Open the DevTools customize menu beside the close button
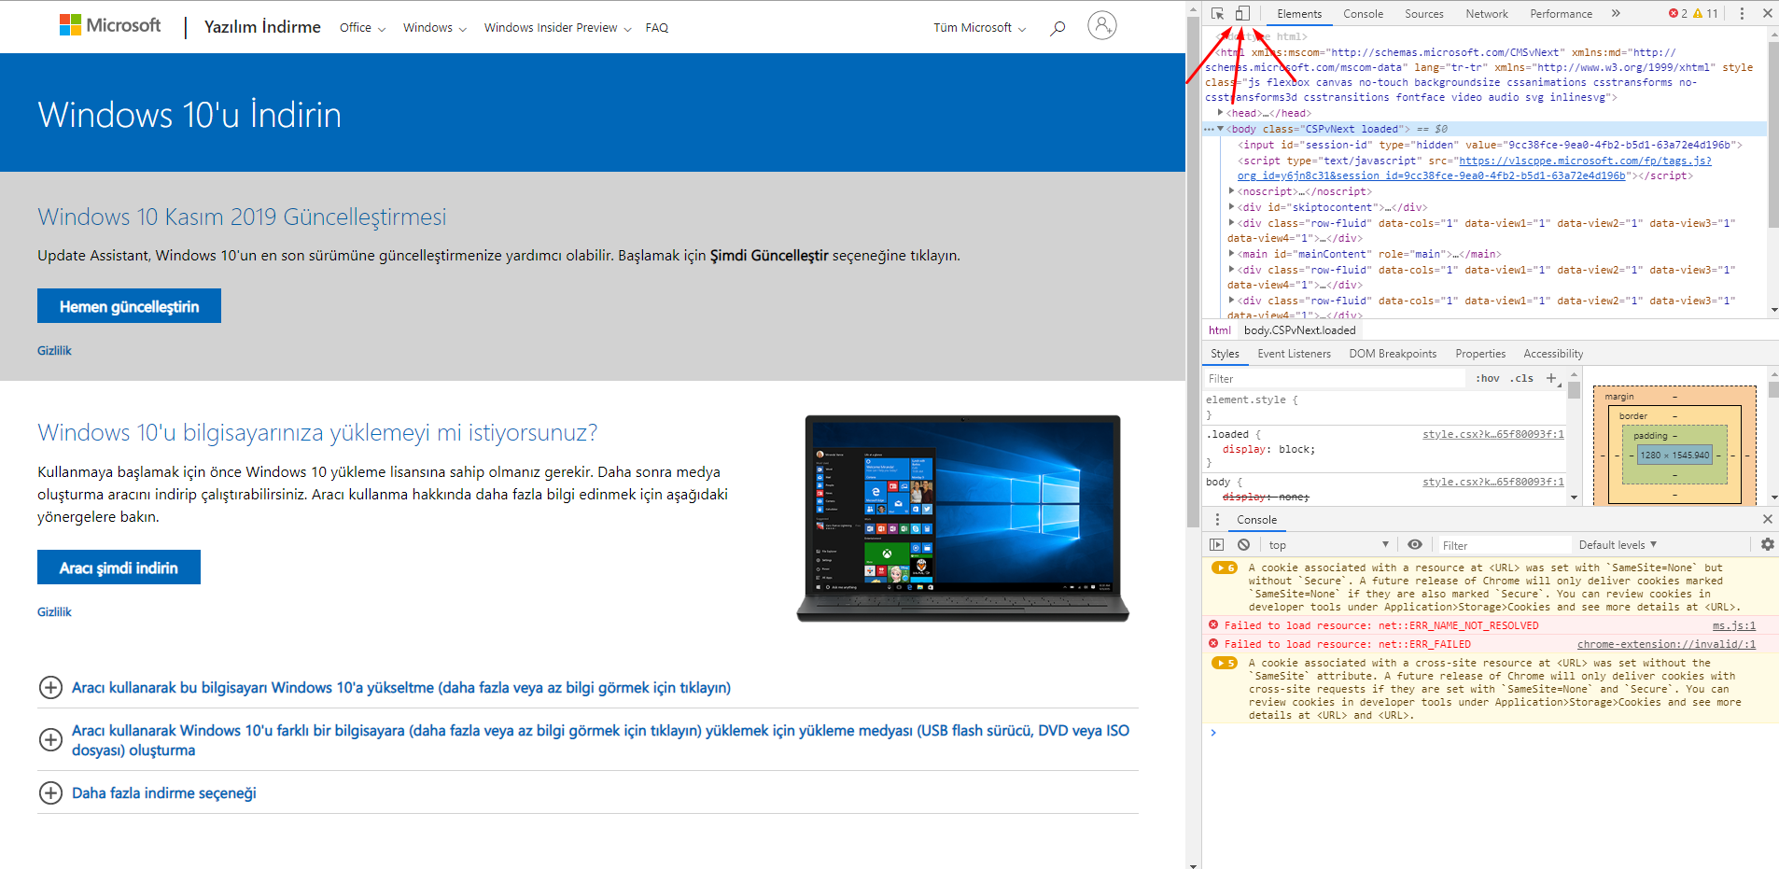 point(1742,13)
